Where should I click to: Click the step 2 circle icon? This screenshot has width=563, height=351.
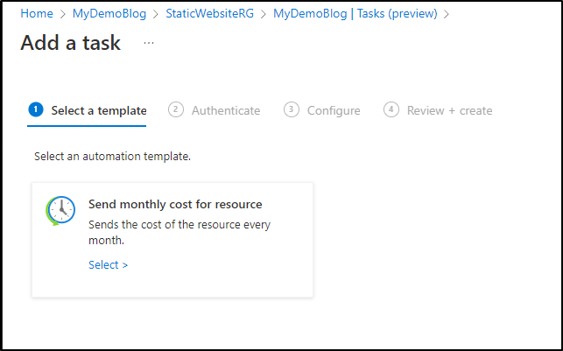tap(176, 109)
